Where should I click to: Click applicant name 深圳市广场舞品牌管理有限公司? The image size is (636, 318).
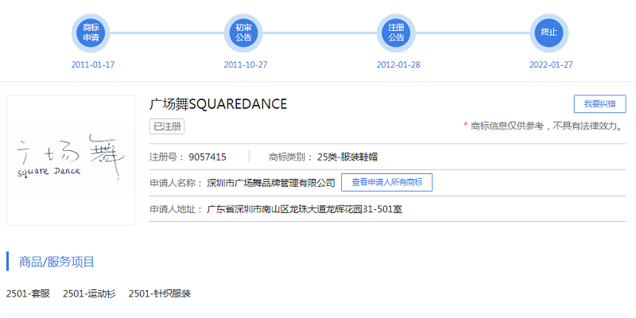270,184
